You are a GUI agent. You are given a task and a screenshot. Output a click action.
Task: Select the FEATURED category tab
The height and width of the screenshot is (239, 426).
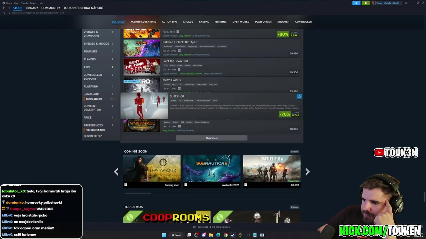[118, 22]
